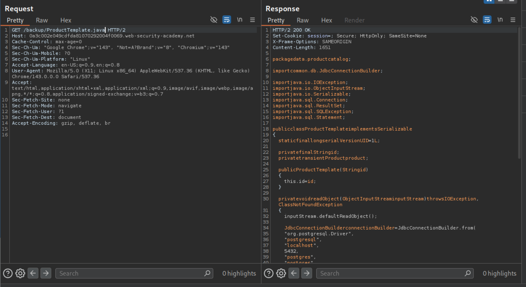Viewport: 526px width, 287px height.
Task: Toggle hidden characters visibility in Request panel
Action: (214, 20)
